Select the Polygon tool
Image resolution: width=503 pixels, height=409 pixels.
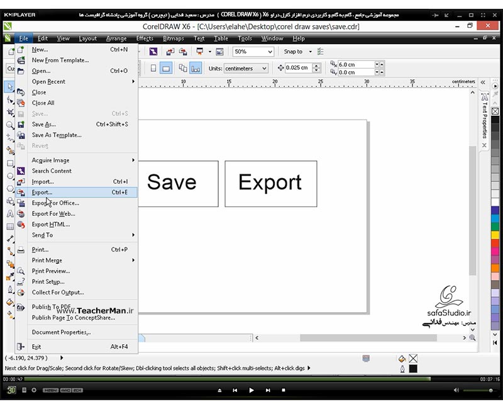pyautogui.click(x=10, y=188)
